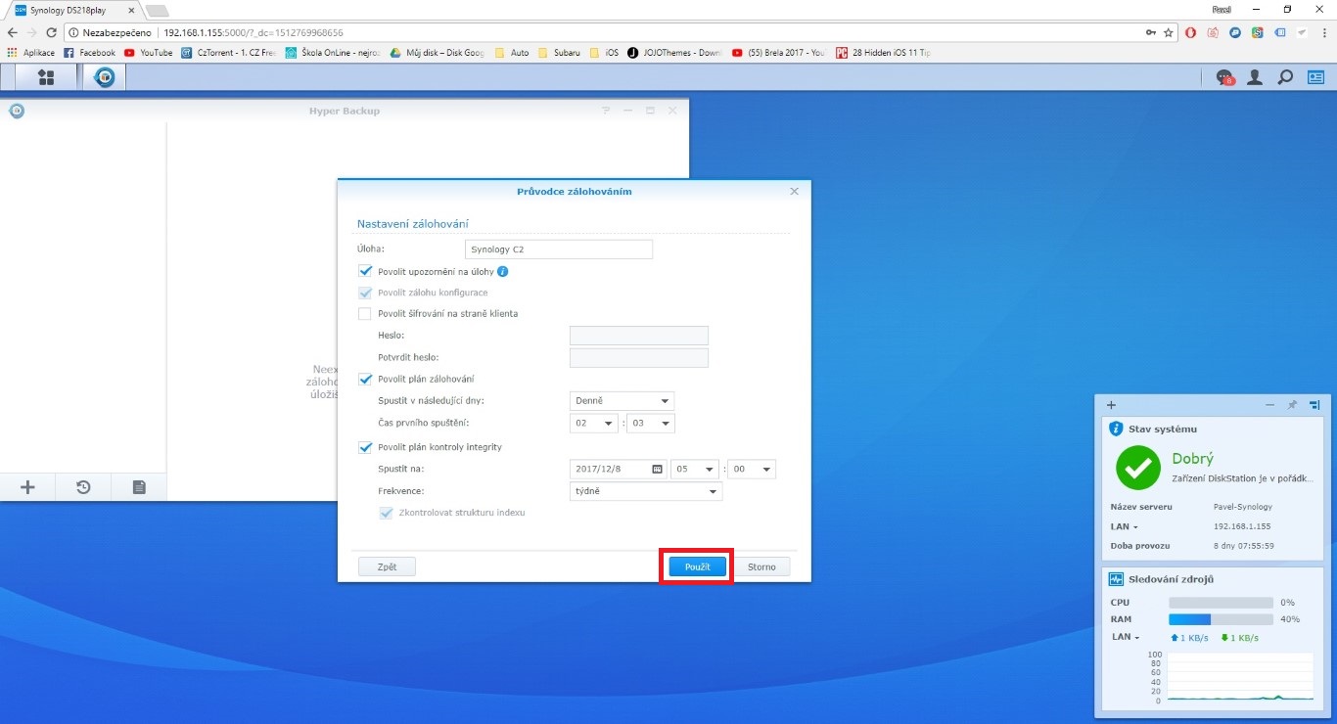Image resolution: width=1337 pixels, height=724 pixels.
Task: Click the Úloha task name field
Action: click(559, 249)
